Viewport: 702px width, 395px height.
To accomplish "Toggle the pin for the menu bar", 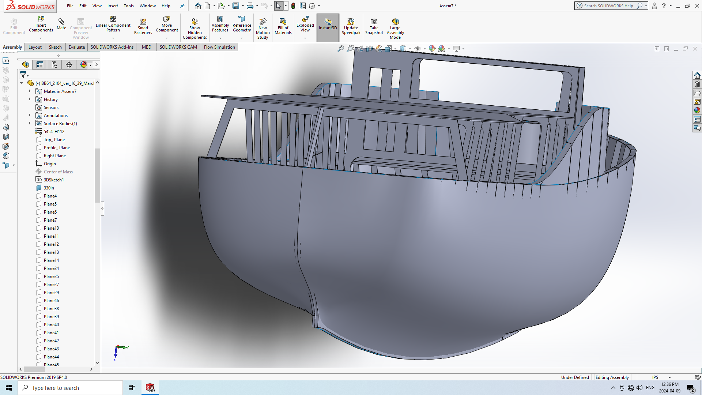I will pyautogui.click(x=182, y=6).
